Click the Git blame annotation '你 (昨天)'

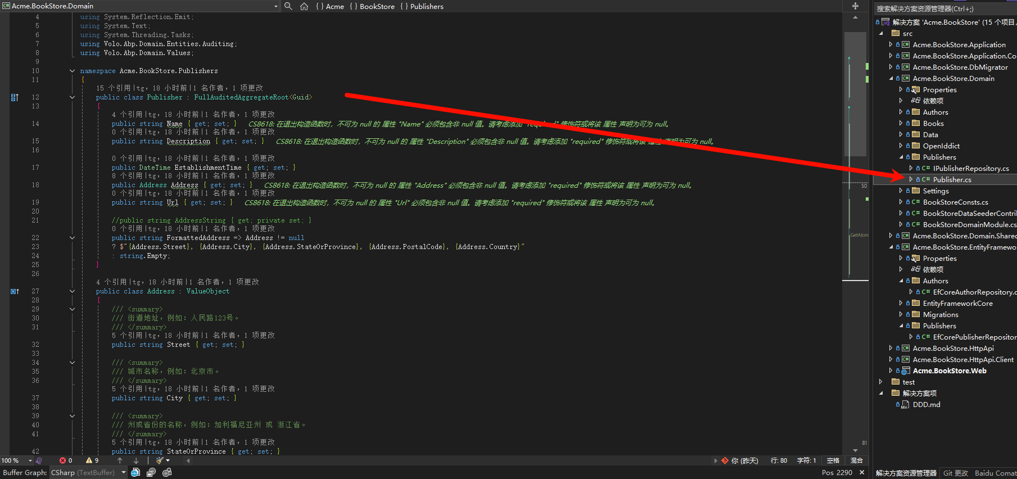[x=740, y=460]
